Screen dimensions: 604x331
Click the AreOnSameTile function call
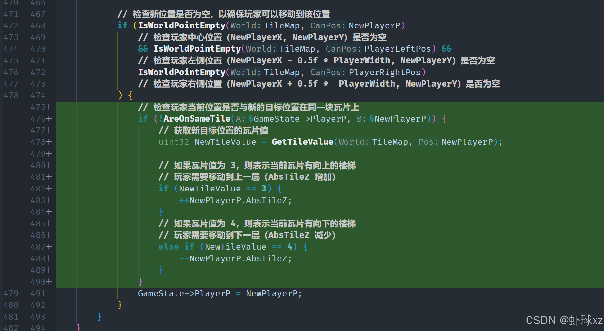pyautogui.click(x=197, y=119)
